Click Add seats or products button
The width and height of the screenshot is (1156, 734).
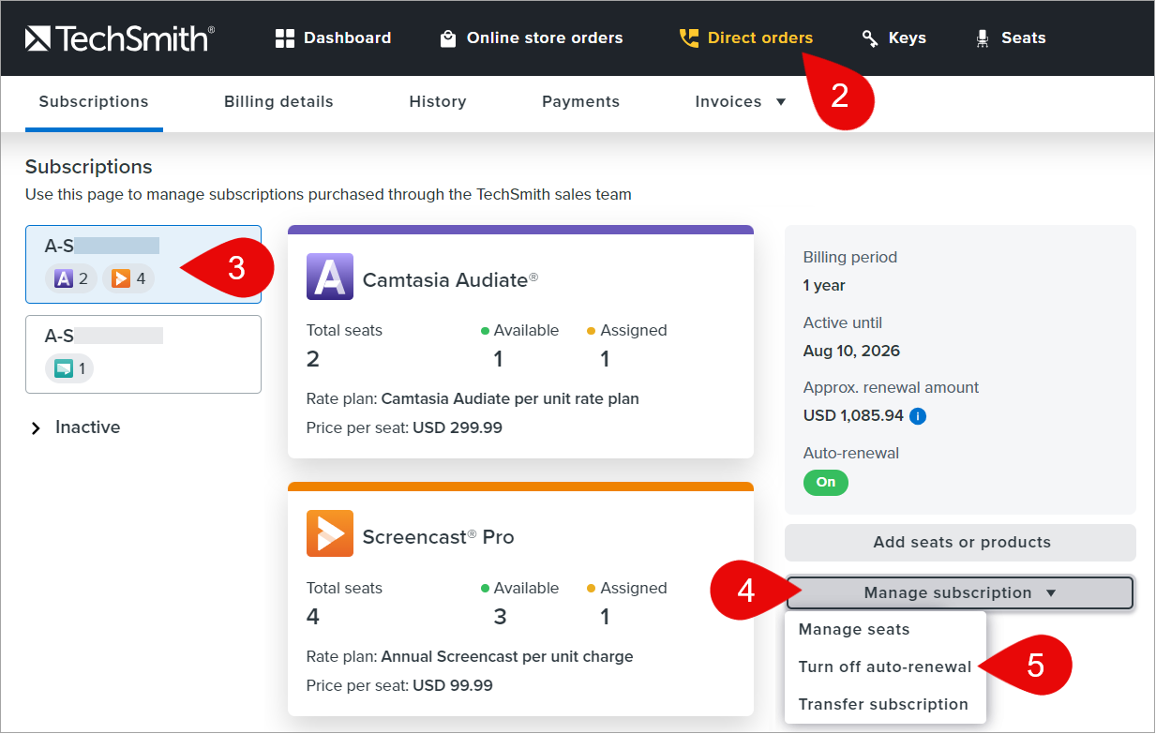[x=960, y=543]
